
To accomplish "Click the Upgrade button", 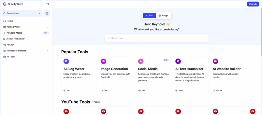I will click(x=253, y=4).
